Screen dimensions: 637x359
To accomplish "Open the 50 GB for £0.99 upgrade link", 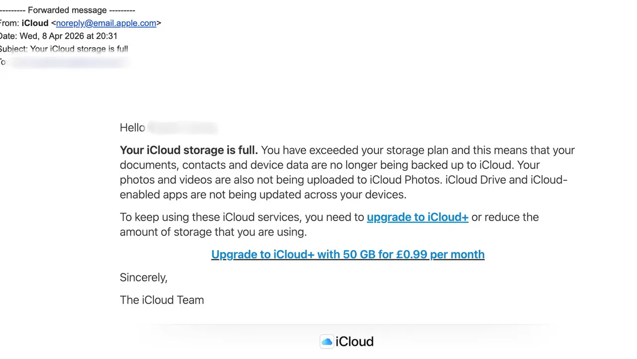I will pyautogui.click(x=347, y=254).
